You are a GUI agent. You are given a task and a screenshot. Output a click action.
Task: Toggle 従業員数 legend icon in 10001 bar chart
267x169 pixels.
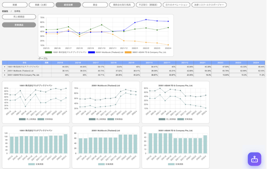click(x=31, y=164)
